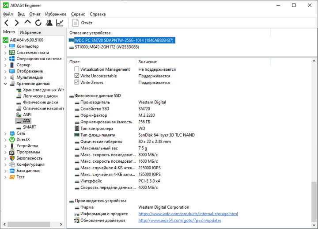Click the Конфигурация gear icon

(x=12, y=164)
